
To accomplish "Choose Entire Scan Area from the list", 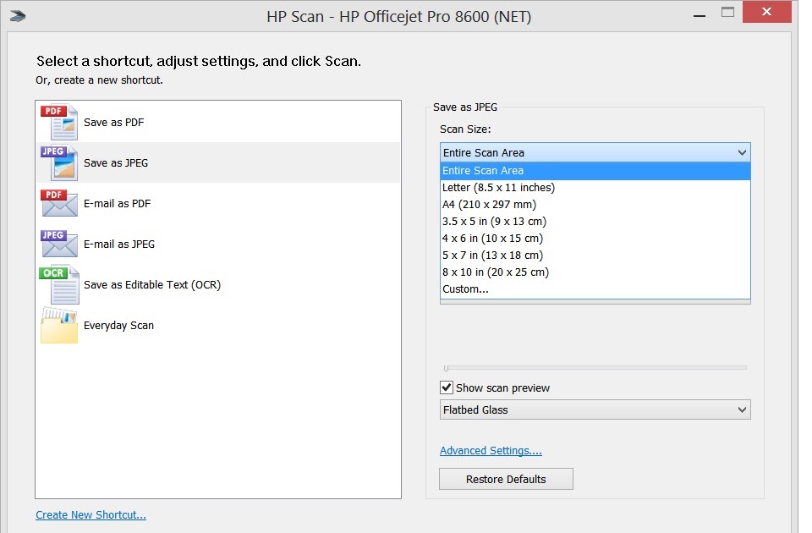I will coord(595,170).
